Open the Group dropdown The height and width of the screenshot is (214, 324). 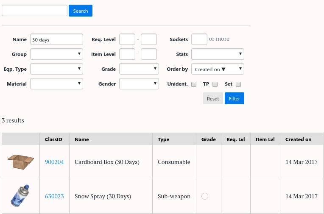point(56,54)
